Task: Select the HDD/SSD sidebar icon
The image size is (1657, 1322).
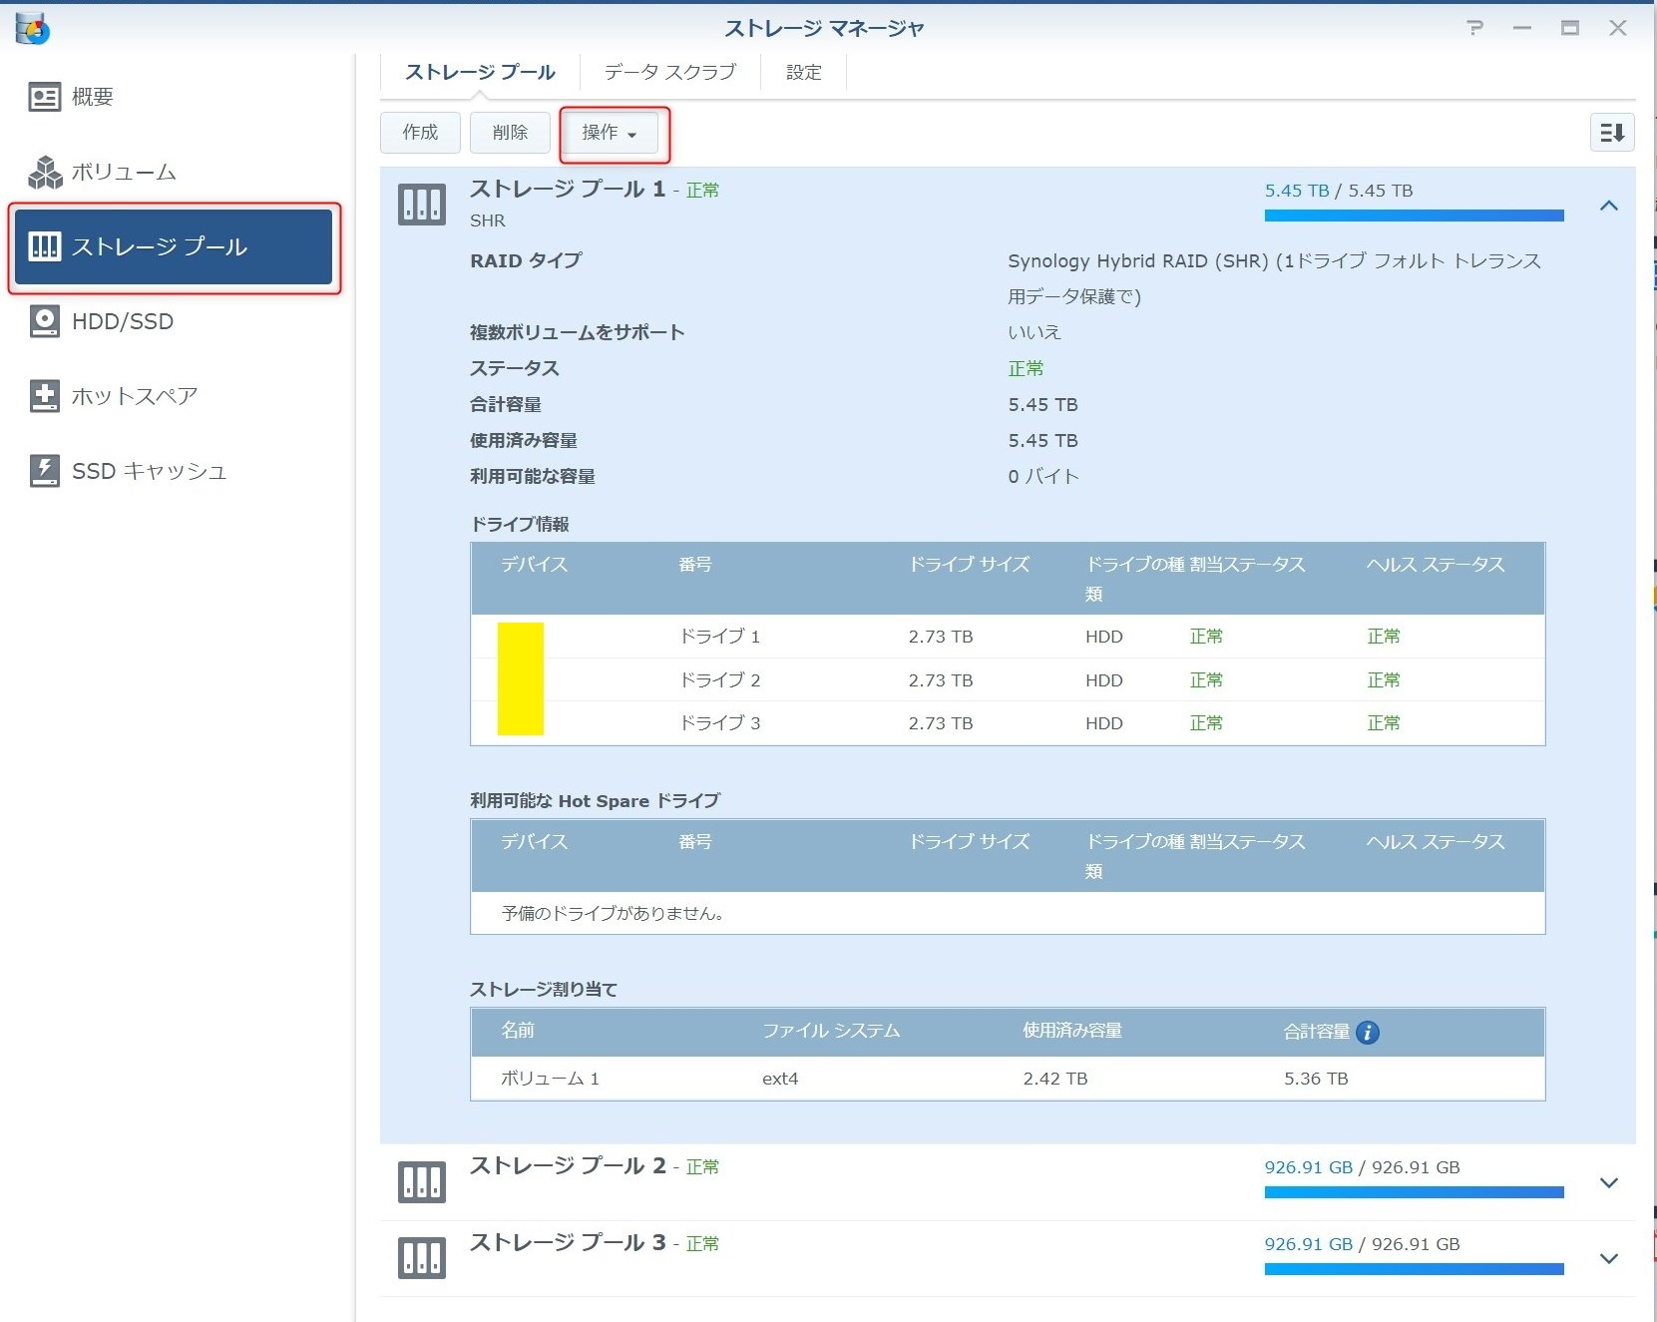Action: pyautogui.click(x=44, y=321)
